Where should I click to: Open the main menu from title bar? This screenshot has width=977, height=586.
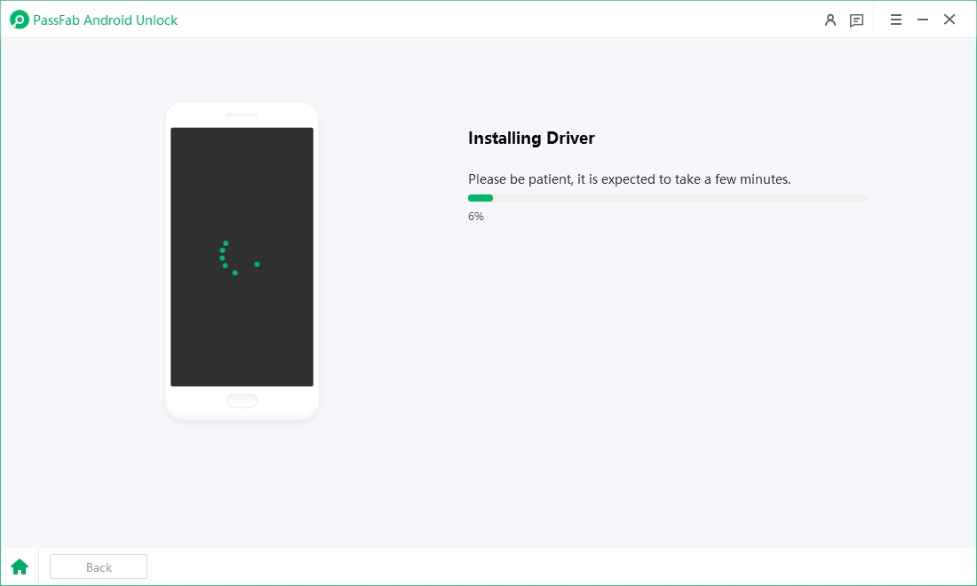(896, 20)
